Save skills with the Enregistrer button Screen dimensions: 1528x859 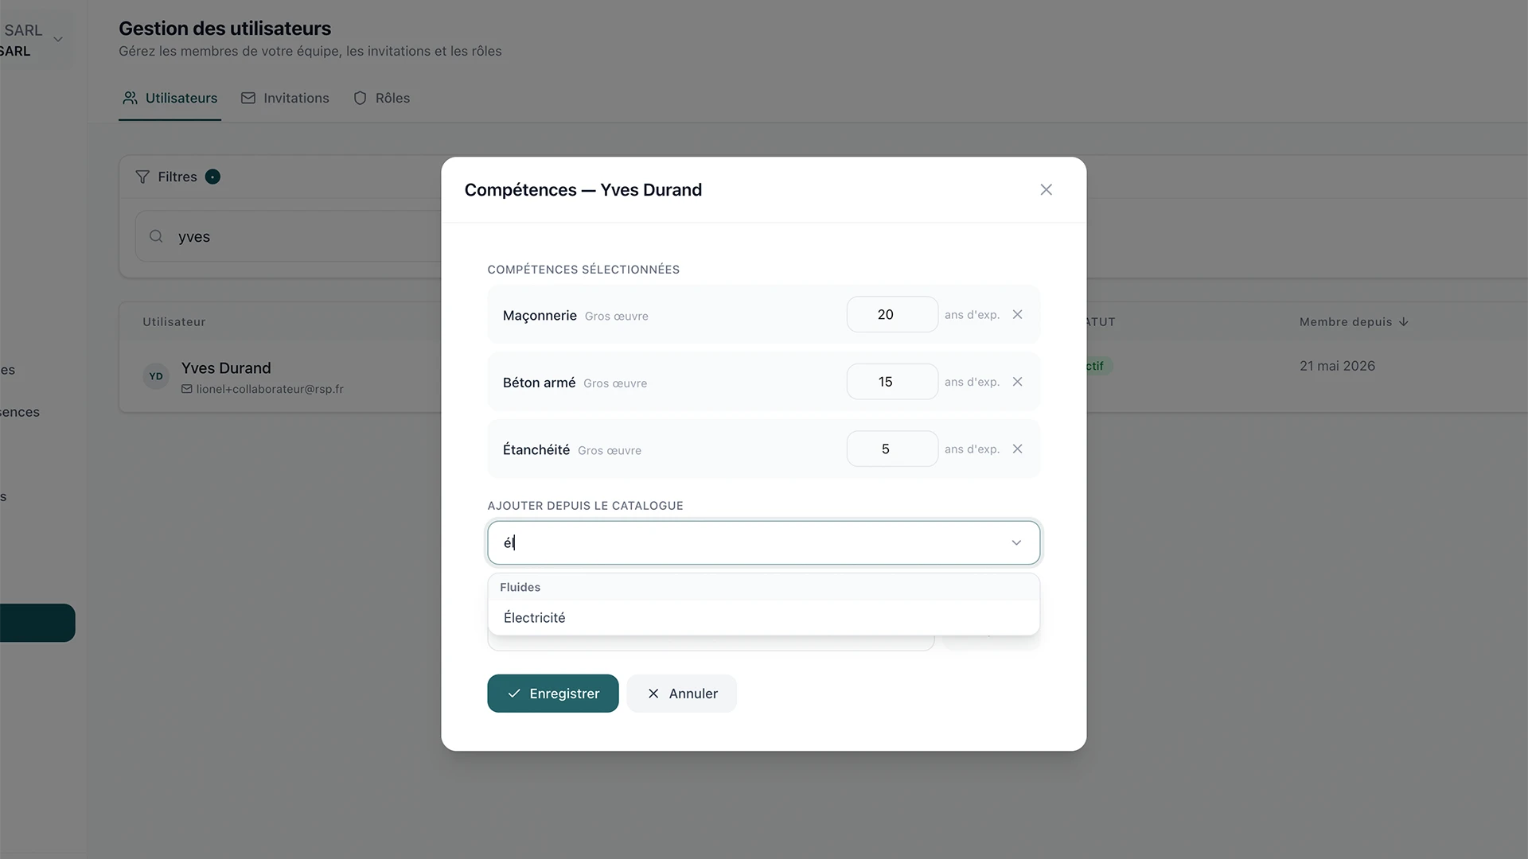coord(552,694)
